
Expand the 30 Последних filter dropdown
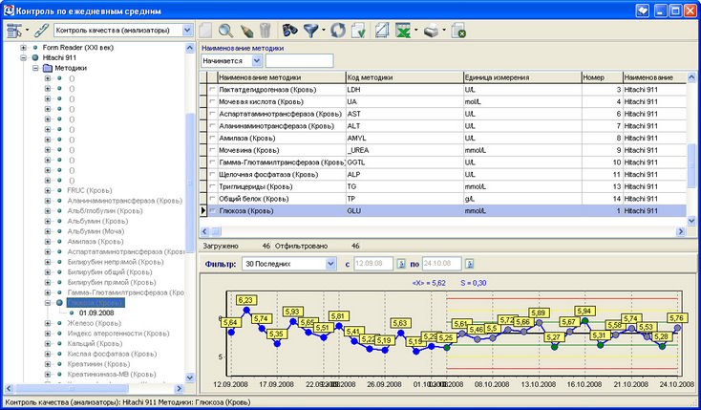click(329, 263)
